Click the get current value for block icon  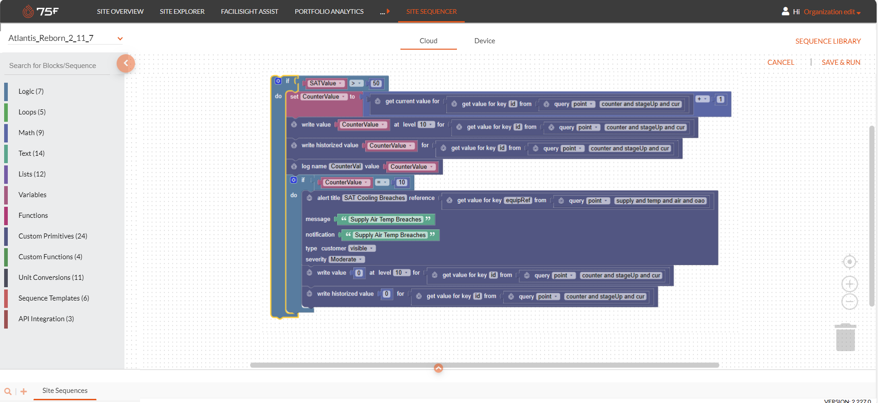coord(377,101)
